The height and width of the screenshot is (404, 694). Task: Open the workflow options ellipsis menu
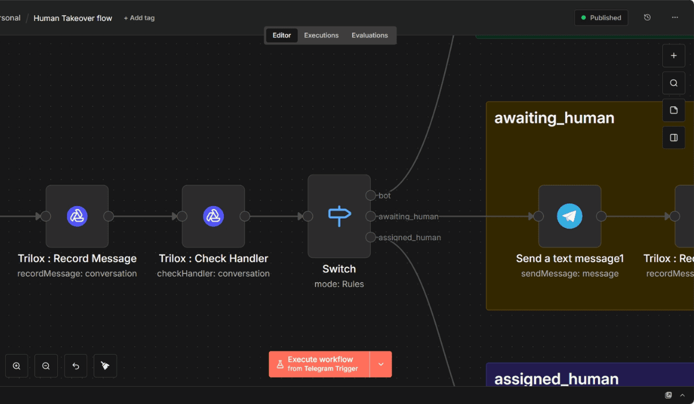click(x=675, y=17)
